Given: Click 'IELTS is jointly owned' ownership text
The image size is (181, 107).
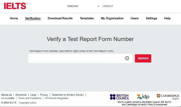Looking at the screenshot, I should (144, 103).
